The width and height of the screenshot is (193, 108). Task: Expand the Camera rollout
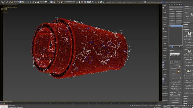click(x=188, y=24)
